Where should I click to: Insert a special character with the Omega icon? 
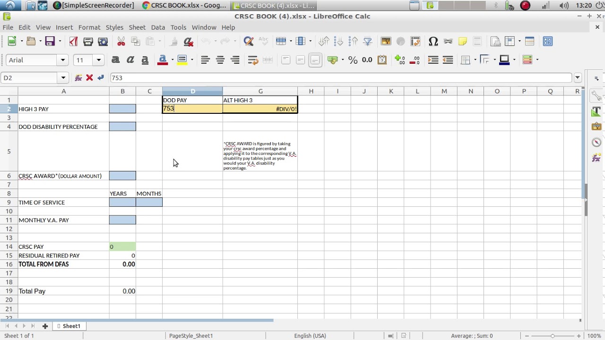point(433,42)
